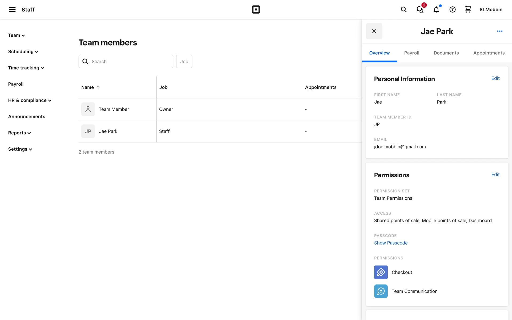The image size is (512, 320).
Task: Open the shopping cart icon
Action: pyautogui.click(x=468, y=10)
